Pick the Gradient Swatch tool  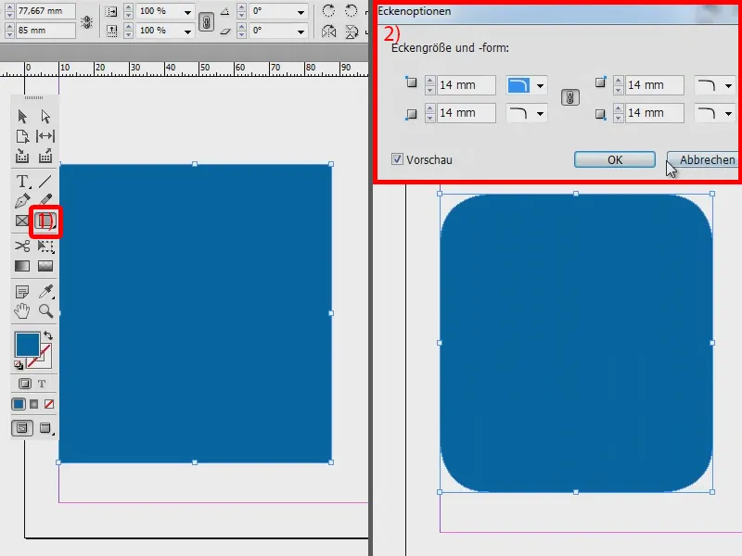point(22,266)
